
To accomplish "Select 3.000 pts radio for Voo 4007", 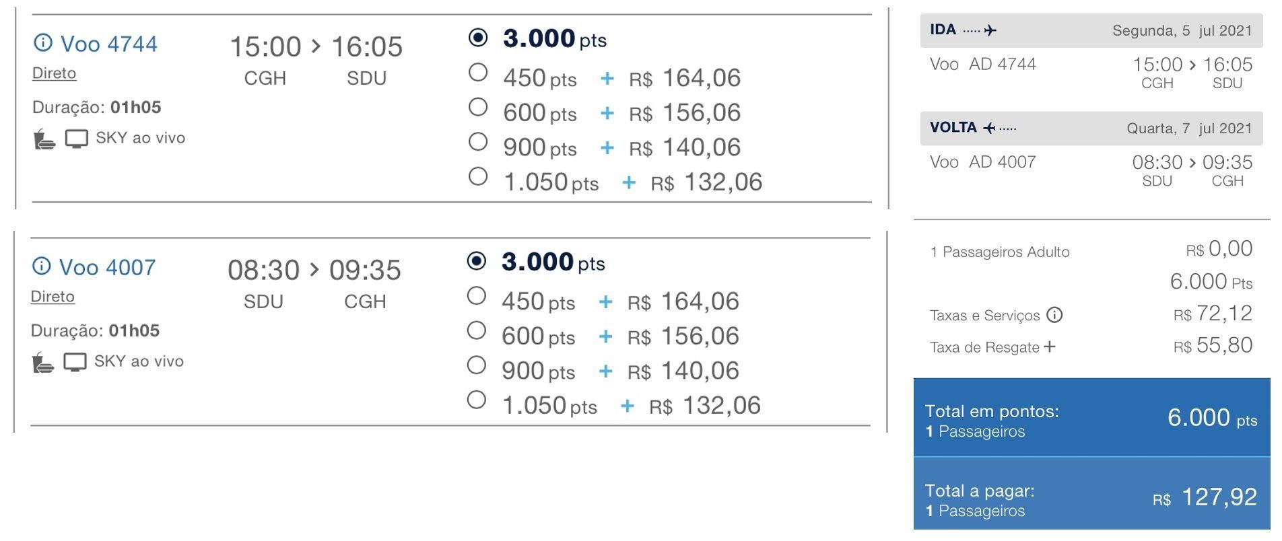I will [476, 261].
